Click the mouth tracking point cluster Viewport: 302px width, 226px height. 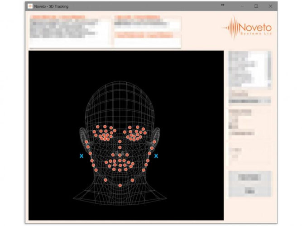click(119, 165)
